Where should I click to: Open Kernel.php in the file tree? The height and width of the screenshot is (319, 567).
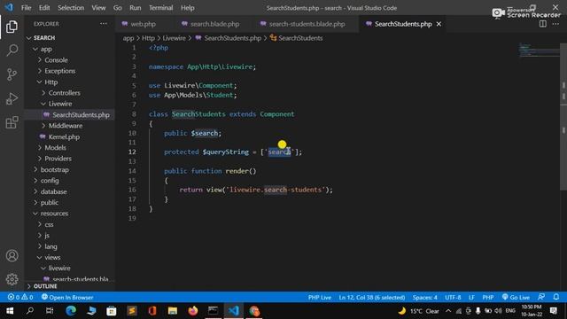64,136
